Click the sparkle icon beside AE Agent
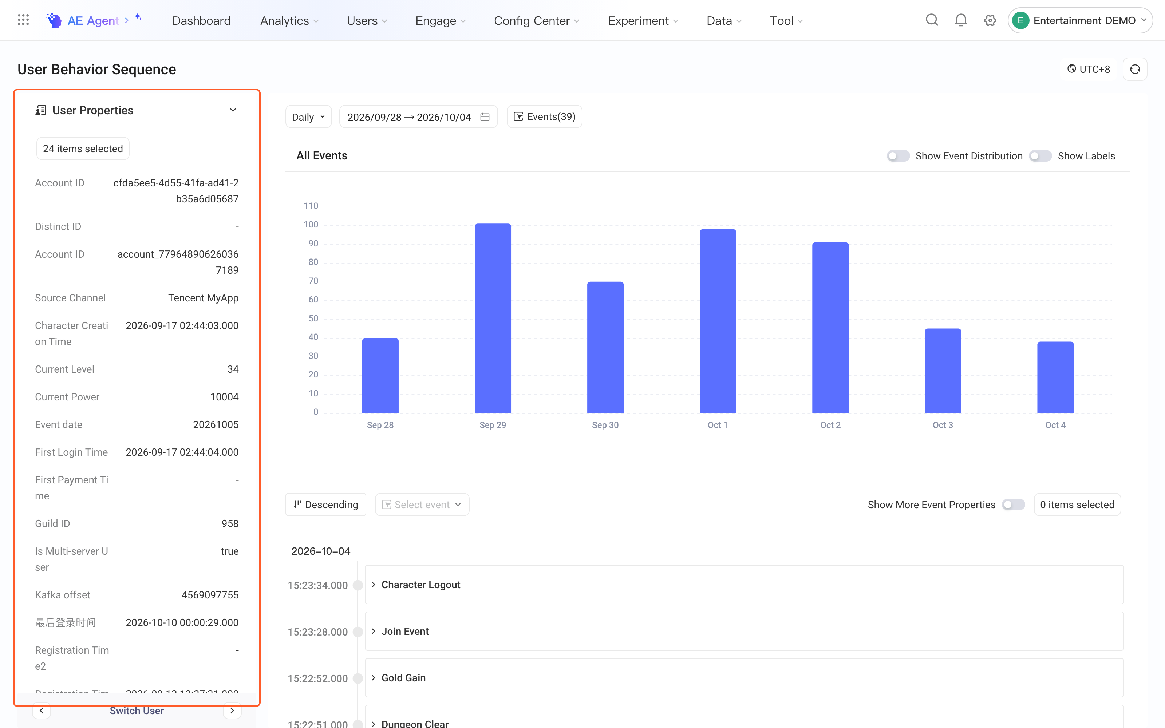1165x728 pixels. [x=138, y=17]
